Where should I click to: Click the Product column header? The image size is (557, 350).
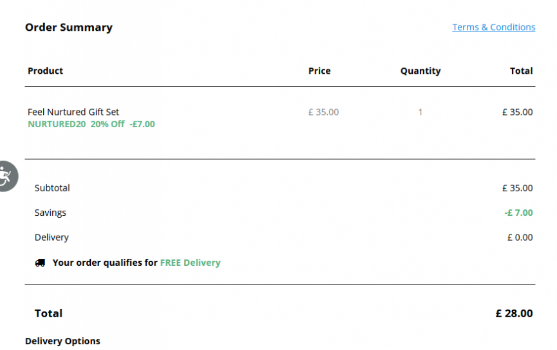(46, 71)
